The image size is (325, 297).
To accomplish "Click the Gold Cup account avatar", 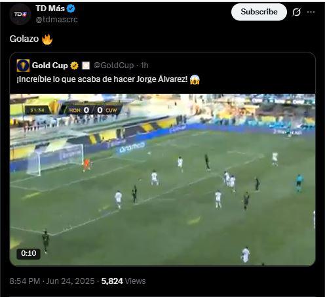I will pos(23,66).
